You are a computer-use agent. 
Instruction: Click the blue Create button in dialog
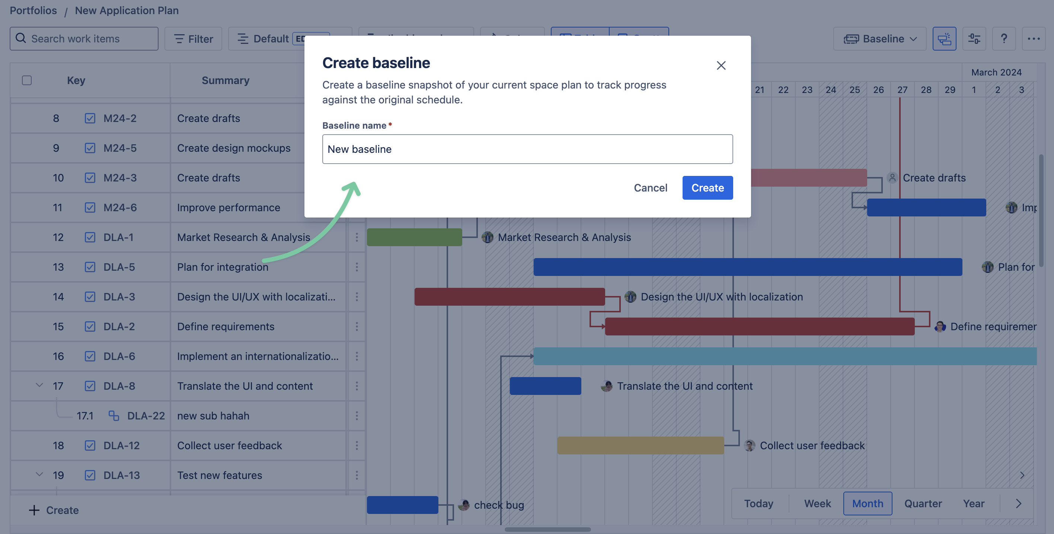(x=707, y=188)
